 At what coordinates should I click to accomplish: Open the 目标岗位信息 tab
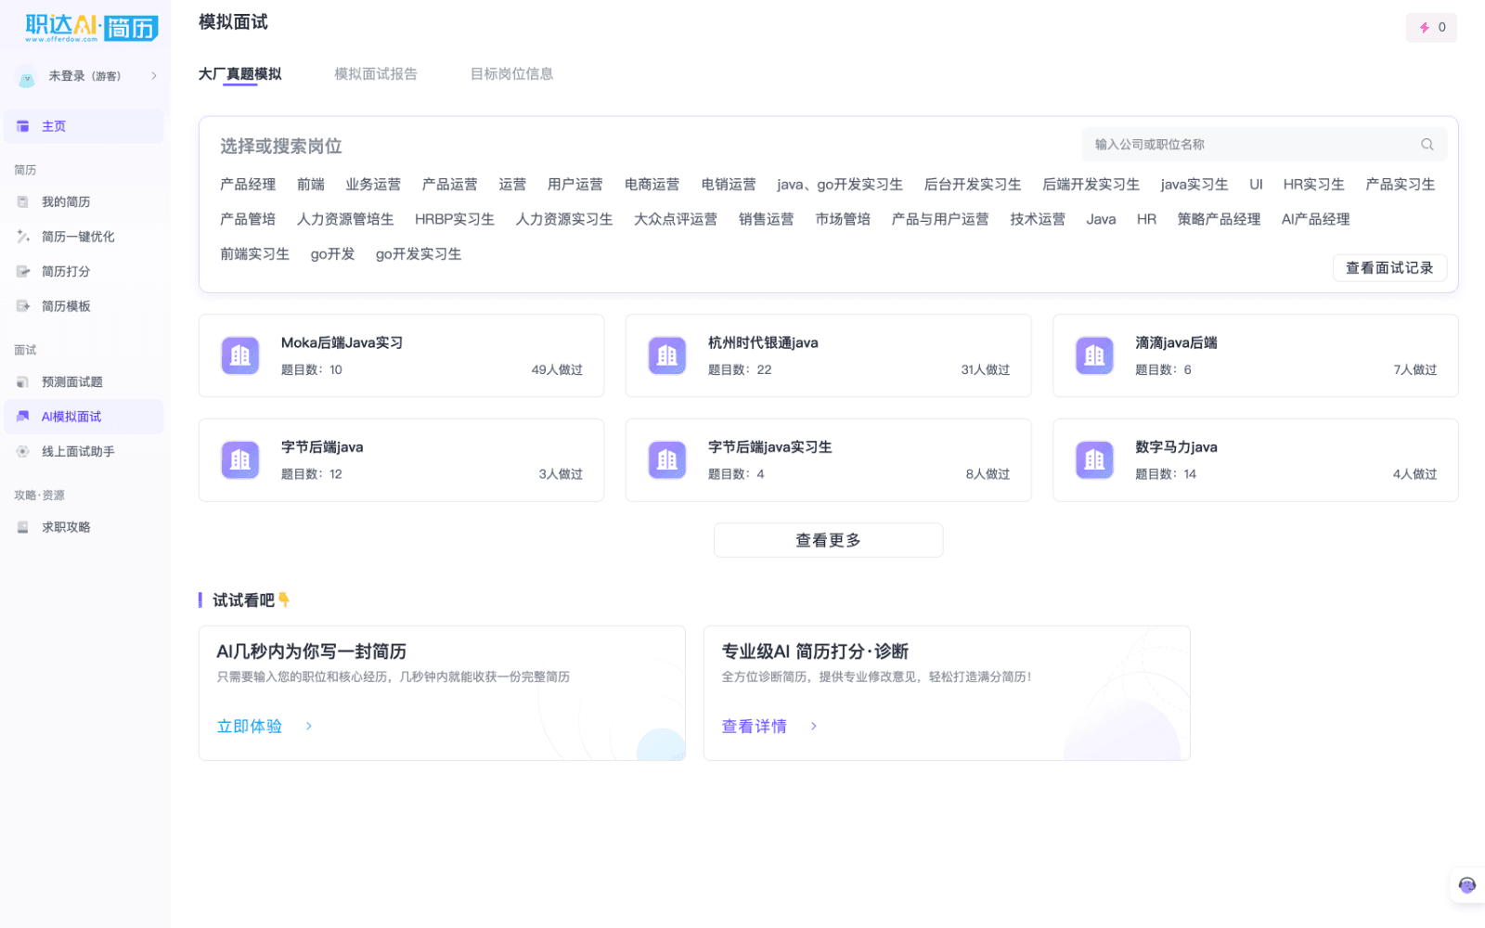click(512, 74)
